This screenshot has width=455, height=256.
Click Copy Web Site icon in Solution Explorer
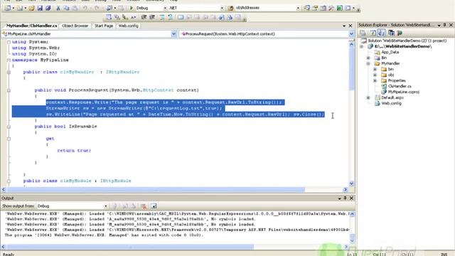coord(392,33)
